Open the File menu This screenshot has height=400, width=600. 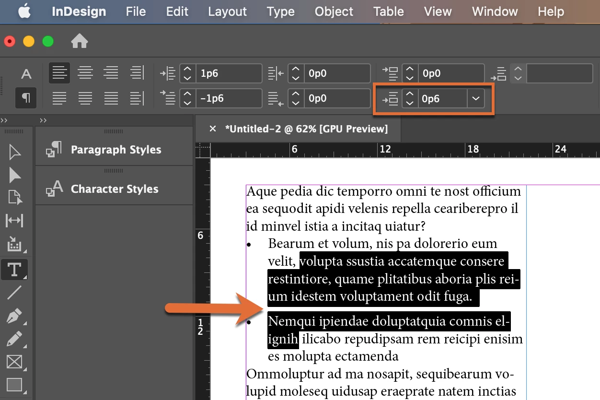pos(136,12)
